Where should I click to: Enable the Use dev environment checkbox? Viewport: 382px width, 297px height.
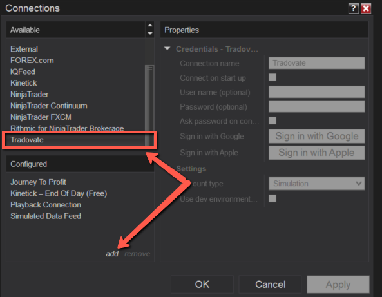(272, 198)
